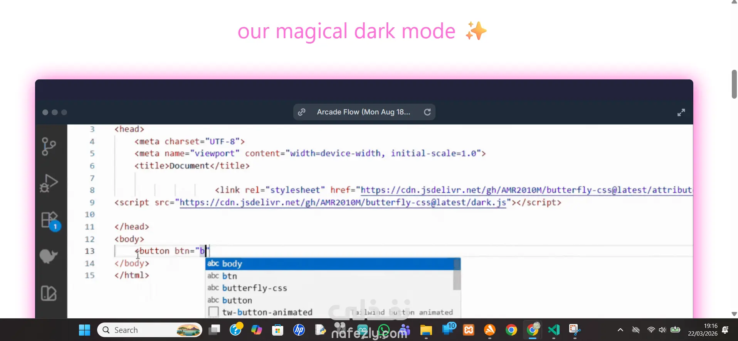Show hidden system tray icons

pos(620,330)
